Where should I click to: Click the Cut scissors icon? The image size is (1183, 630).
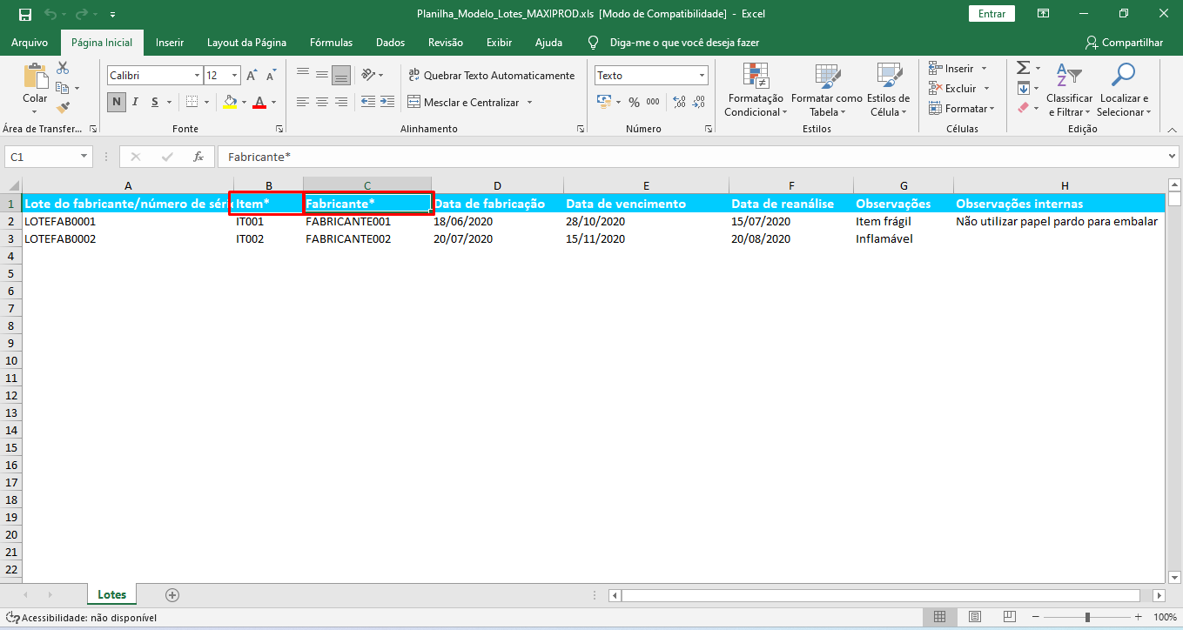[x=63, y=68]
